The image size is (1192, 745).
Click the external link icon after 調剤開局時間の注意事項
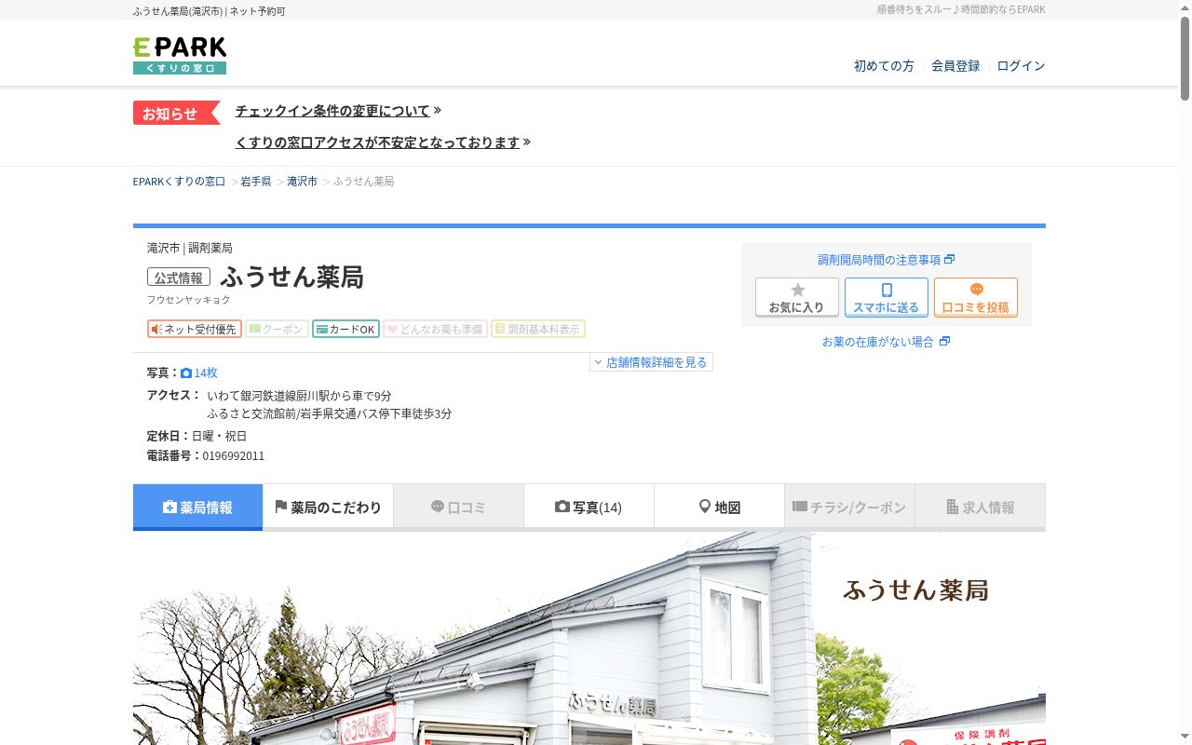point(950,260)
